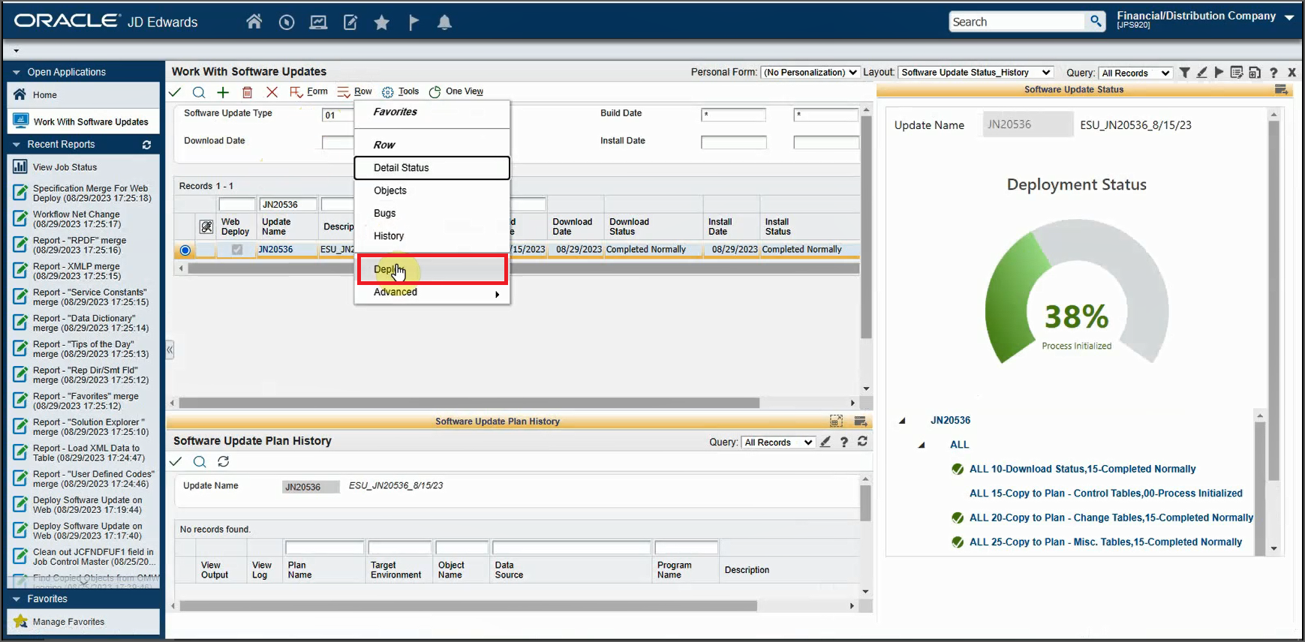1305x642 pixels.
Task: Click the Software Update Type field
Action: pos(338,115)
